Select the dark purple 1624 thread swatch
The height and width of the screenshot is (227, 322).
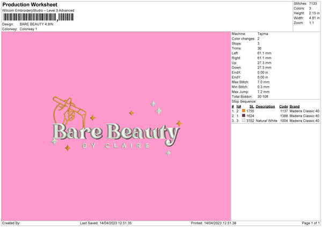point(243,116)
